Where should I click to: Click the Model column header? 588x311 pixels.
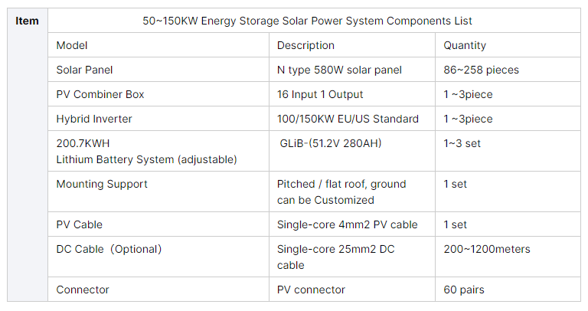(x=158, y=45)
